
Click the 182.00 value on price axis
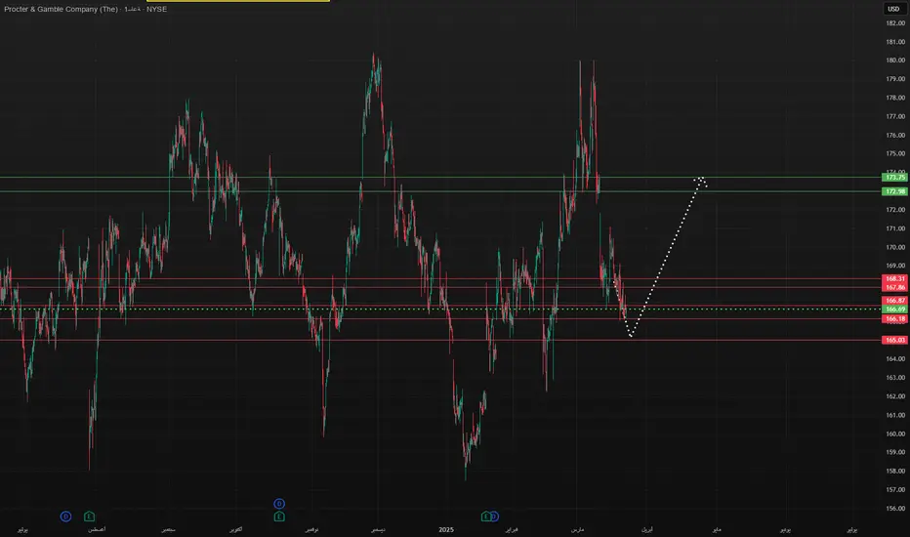point(895,23)
